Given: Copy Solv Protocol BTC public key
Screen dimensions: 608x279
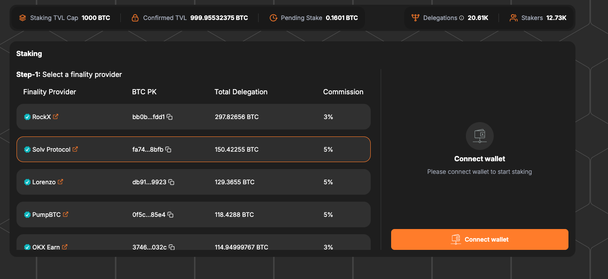Looking at the screenshot, I should pyautogui.click(x=168, y=149).
